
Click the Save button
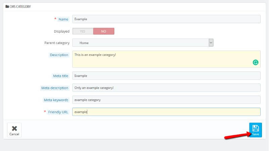pyautogui.click(x=256, y=130)
